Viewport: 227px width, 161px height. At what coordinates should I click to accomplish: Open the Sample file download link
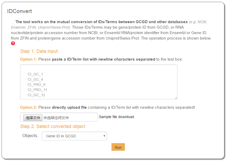coord(116,117)
